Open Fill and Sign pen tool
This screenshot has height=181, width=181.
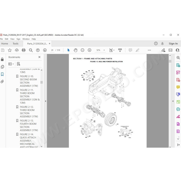178,117
